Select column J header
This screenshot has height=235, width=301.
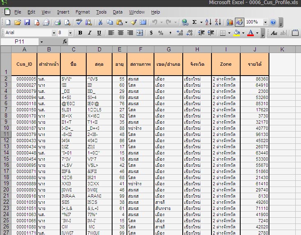(x=255, y=50)
